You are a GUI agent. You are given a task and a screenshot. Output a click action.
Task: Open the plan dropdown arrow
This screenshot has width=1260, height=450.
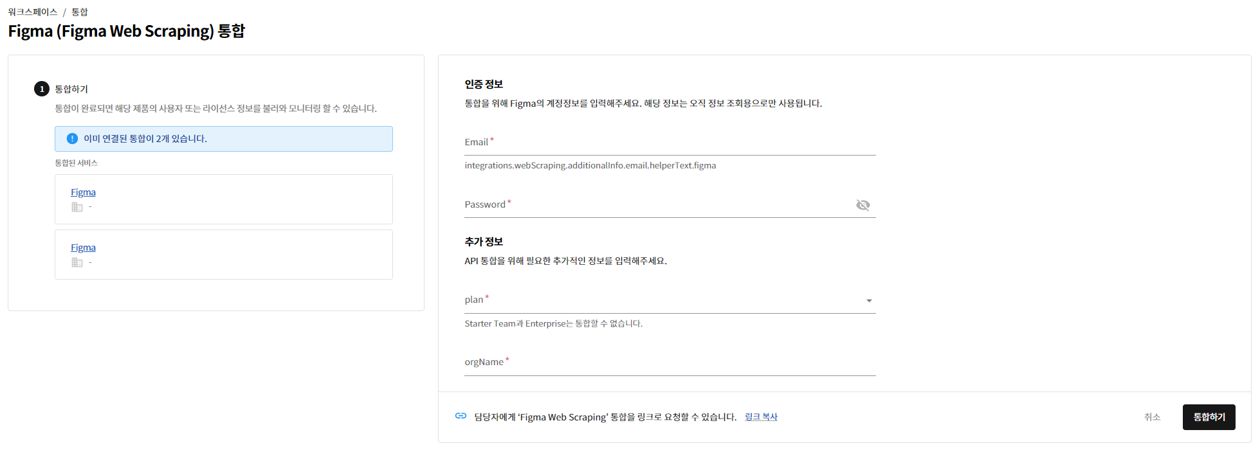click(x=869, y=301)
